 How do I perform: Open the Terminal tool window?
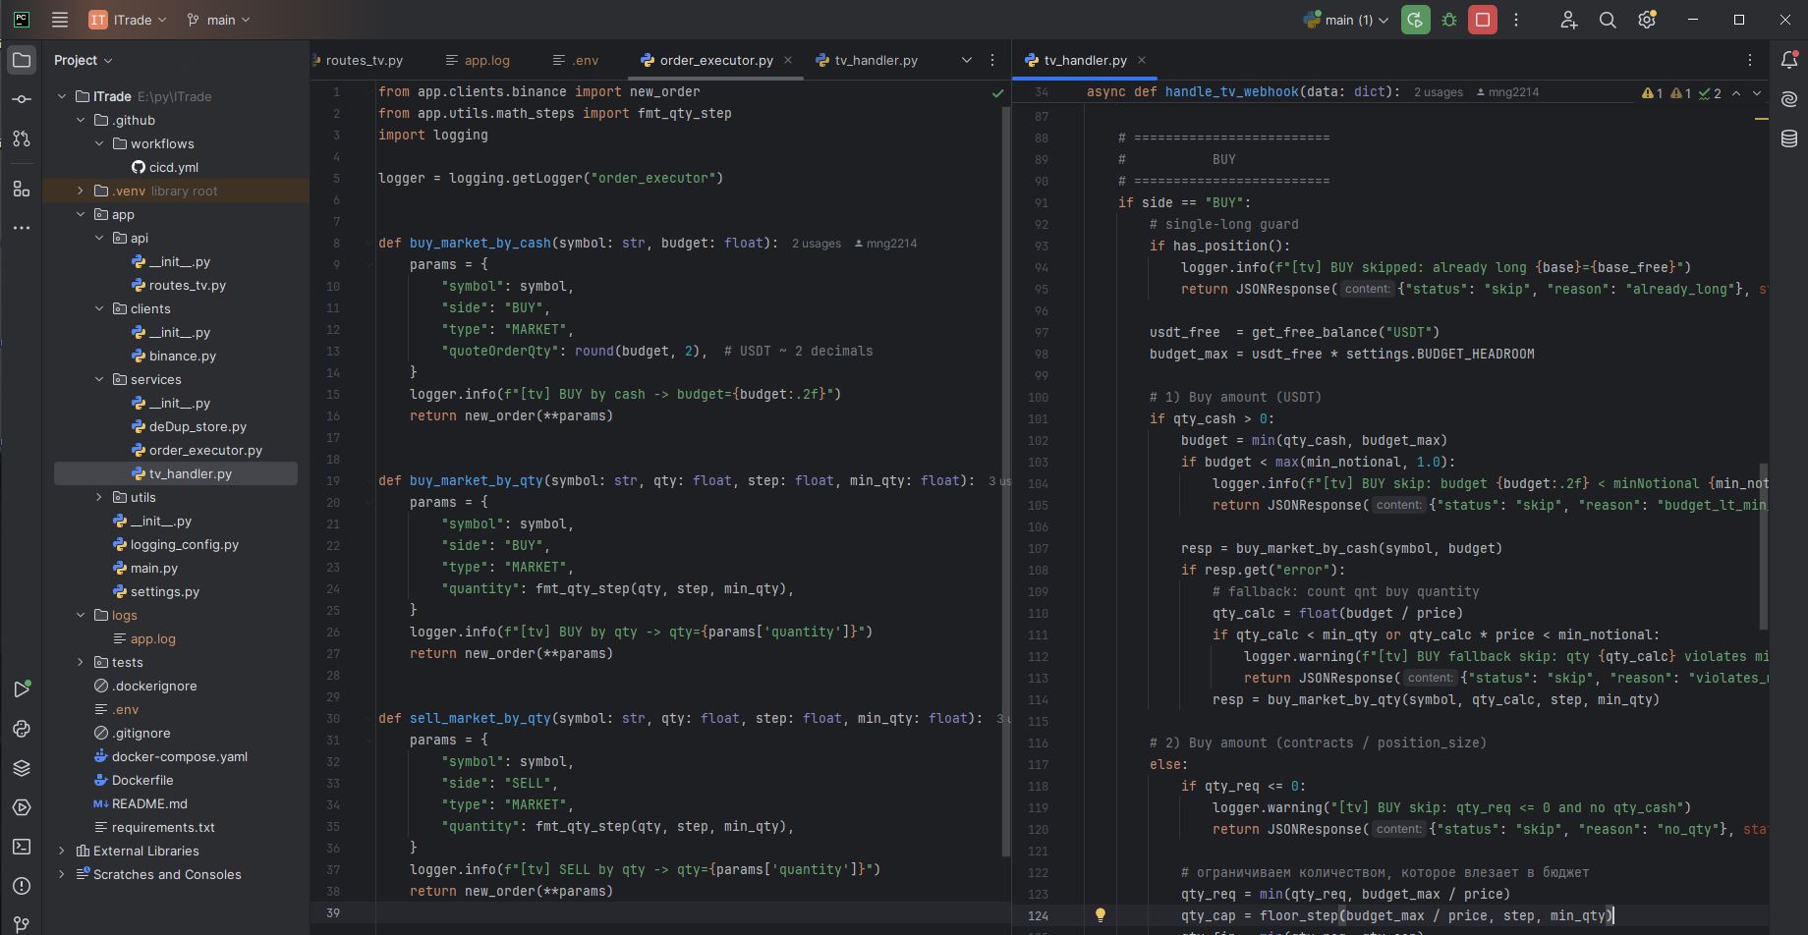(22, 844)
